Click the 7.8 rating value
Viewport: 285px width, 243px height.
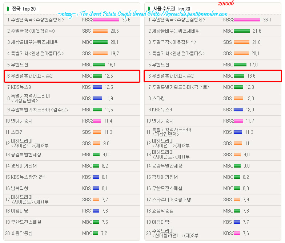coord(246,211)
